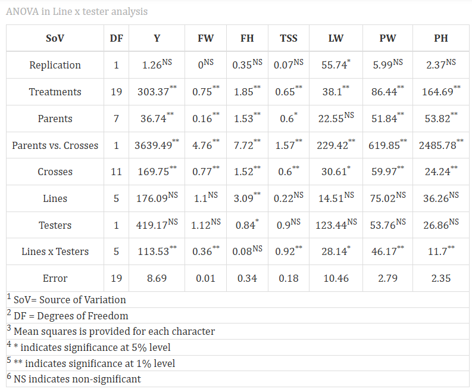Select the DF column header
The height and width of the screenshot is (392, 472).
tap(116, 38)
